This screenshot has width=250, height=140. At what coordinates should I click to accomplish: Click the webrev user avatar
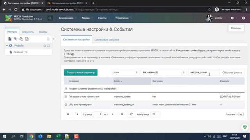[209, 18]
